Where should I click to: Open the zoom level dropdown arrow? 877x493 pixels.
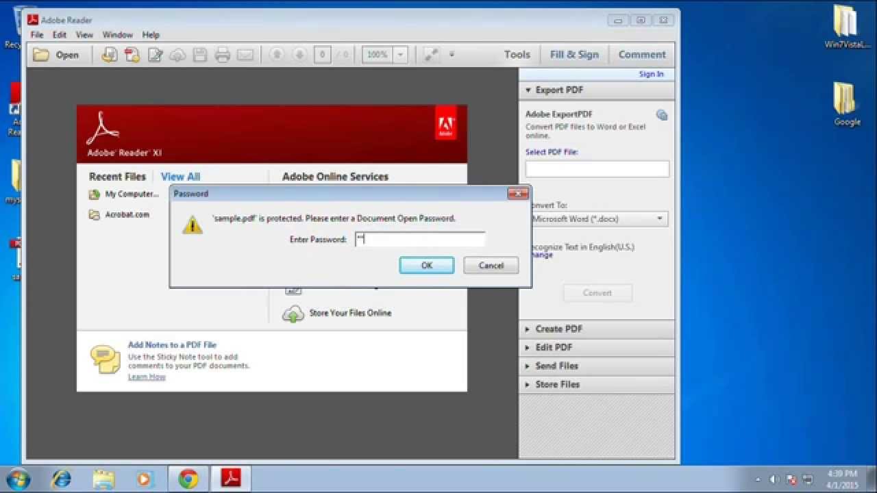[x=400, y=55]
